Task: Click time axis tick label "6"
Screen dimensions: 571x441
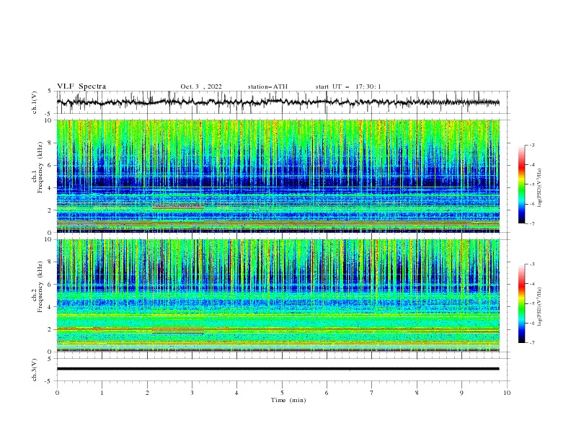Action: pos(327,393)
